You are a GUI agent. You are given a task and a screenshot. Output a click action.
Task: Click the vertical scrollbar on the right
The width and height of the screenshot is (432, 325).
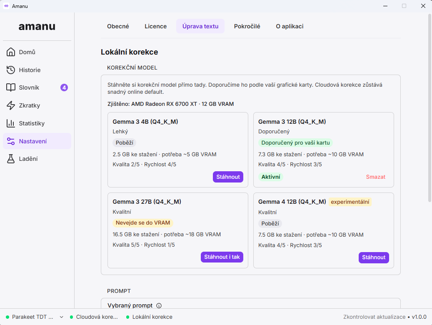pos(430,108)
